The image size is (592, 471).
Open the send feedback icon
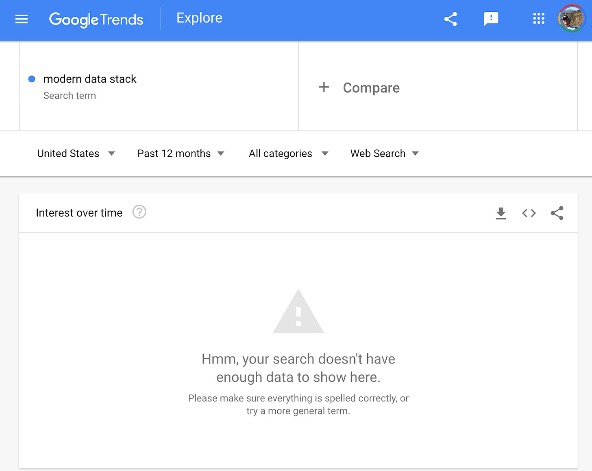(x=491, y=19)
